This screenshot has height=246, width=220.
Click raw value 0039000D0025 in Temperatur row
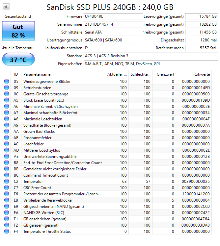click(x=196, y=181)
